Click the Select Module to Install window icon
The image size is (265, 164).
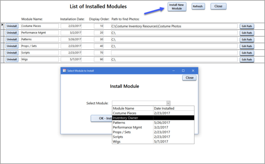click(64, 71)
